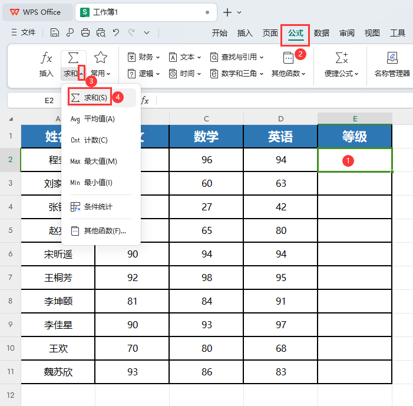Select cell with name 宋昕遥
Screen dimensions: 413x406
click(58, 254)
